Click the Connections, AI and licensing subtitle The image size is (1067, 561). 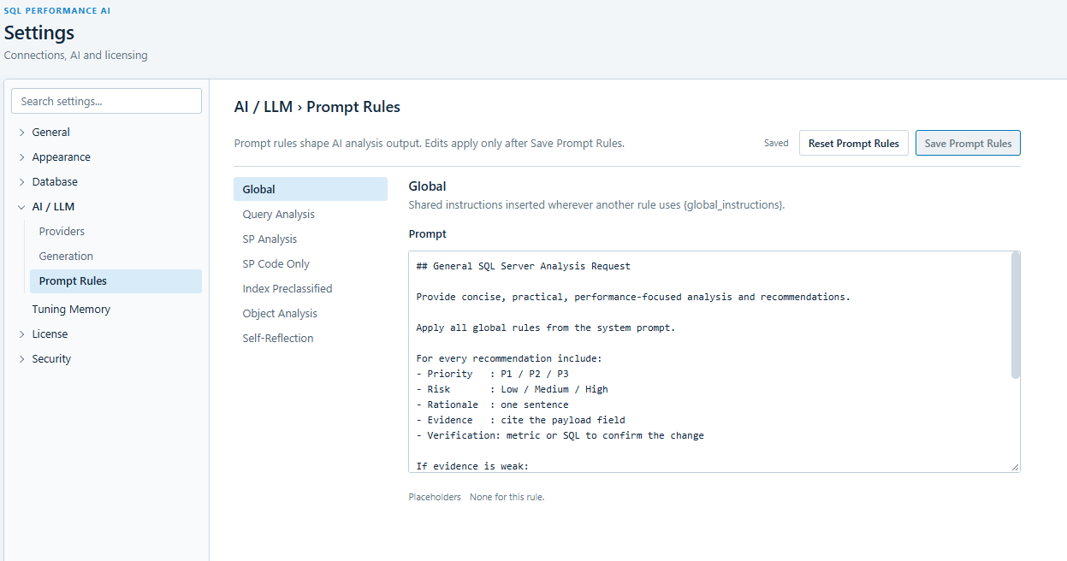click(76, 55)
